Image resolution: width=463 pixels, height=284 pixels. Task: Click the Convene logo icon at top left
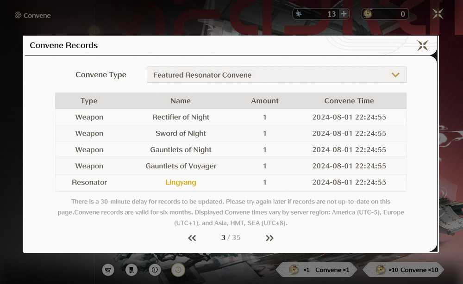18,15
